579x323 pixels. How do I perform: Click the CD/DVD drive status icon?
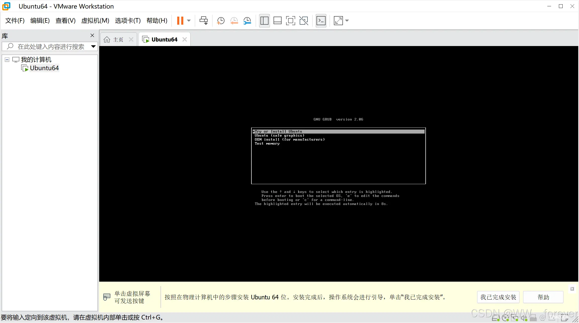coord(505,318)
